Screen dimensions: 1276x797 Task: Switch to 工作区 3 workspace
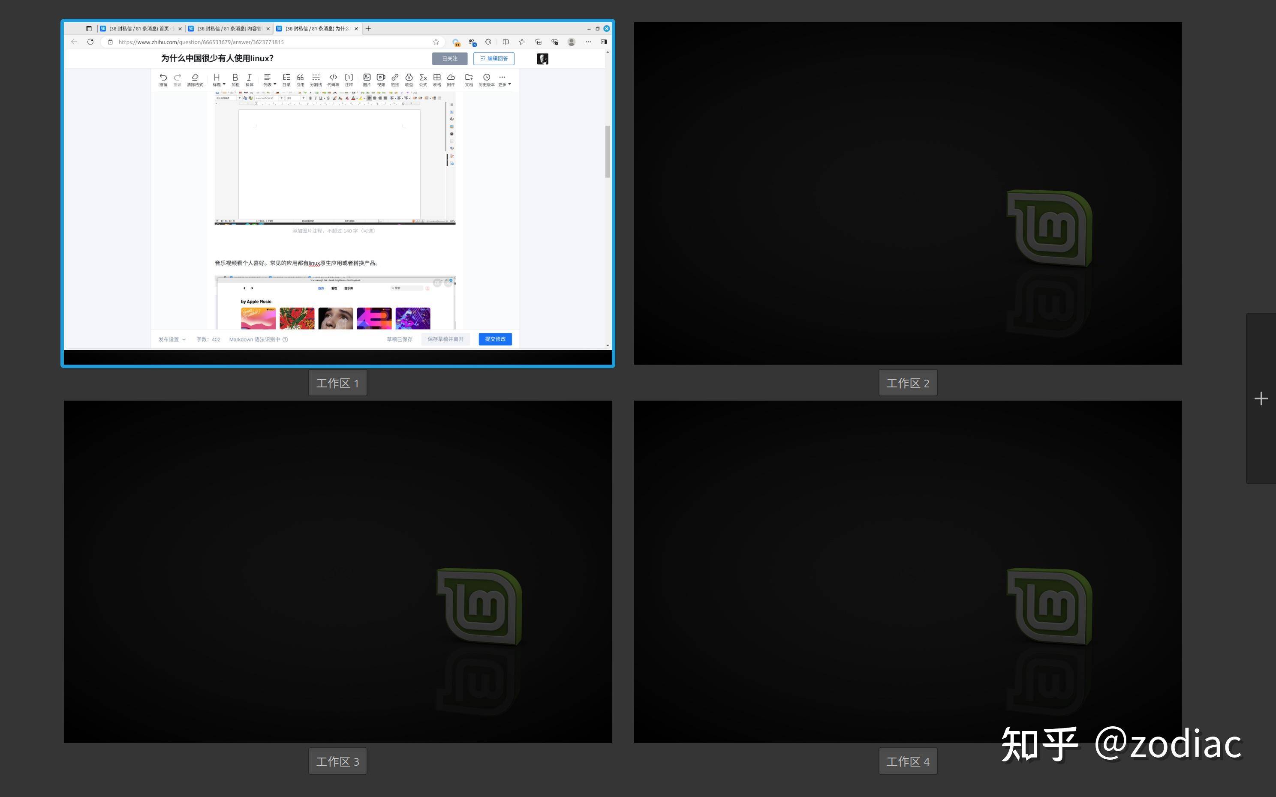point(337,572)
